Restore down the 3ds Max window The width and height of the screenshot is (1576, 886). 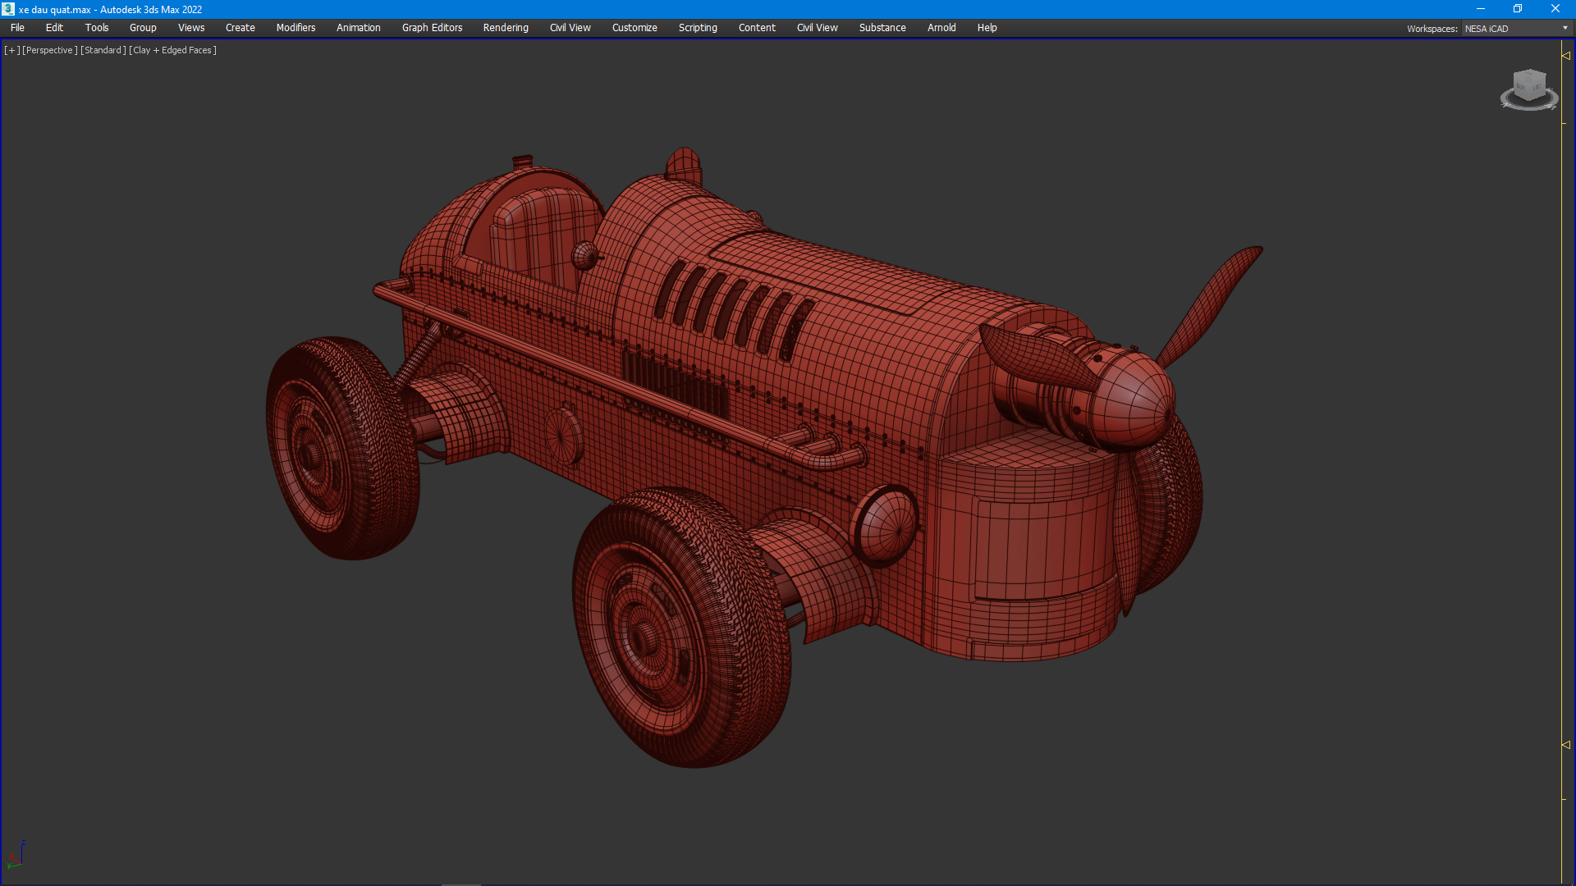pos(1518,9)
